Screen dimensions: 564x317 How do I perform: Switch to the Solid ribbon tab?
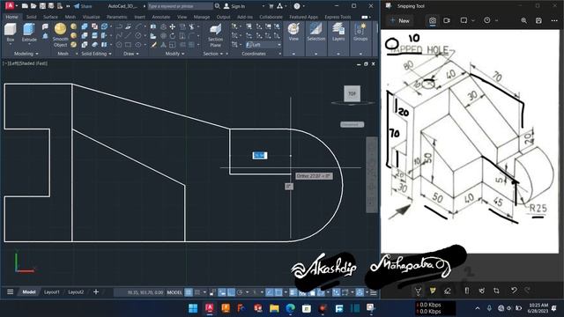(x=32, y=17)
